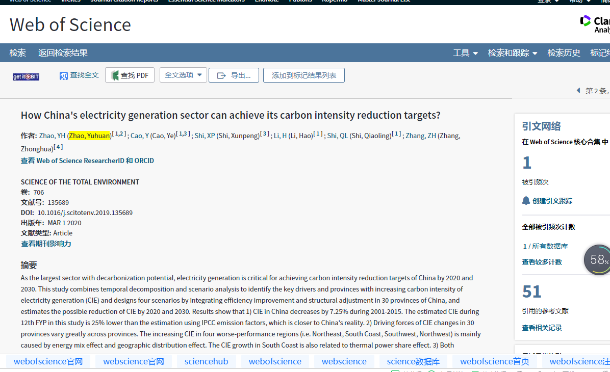The width and height of the screenshot is (610, 372).
Task: Expand the 检索和跟踪 menu
Action: coord(513,53)
